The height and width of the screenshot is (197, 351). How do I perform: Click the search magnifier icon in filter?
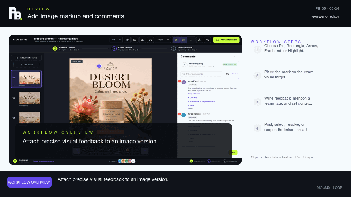184,74
